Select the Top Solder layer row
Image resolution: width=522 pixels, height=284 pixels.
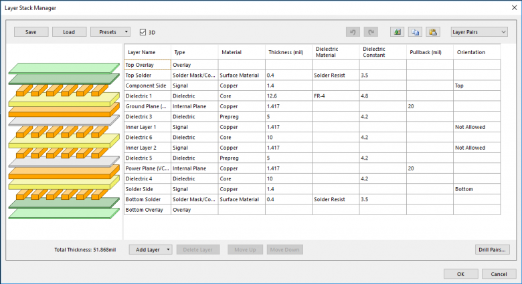click(313, 75)
